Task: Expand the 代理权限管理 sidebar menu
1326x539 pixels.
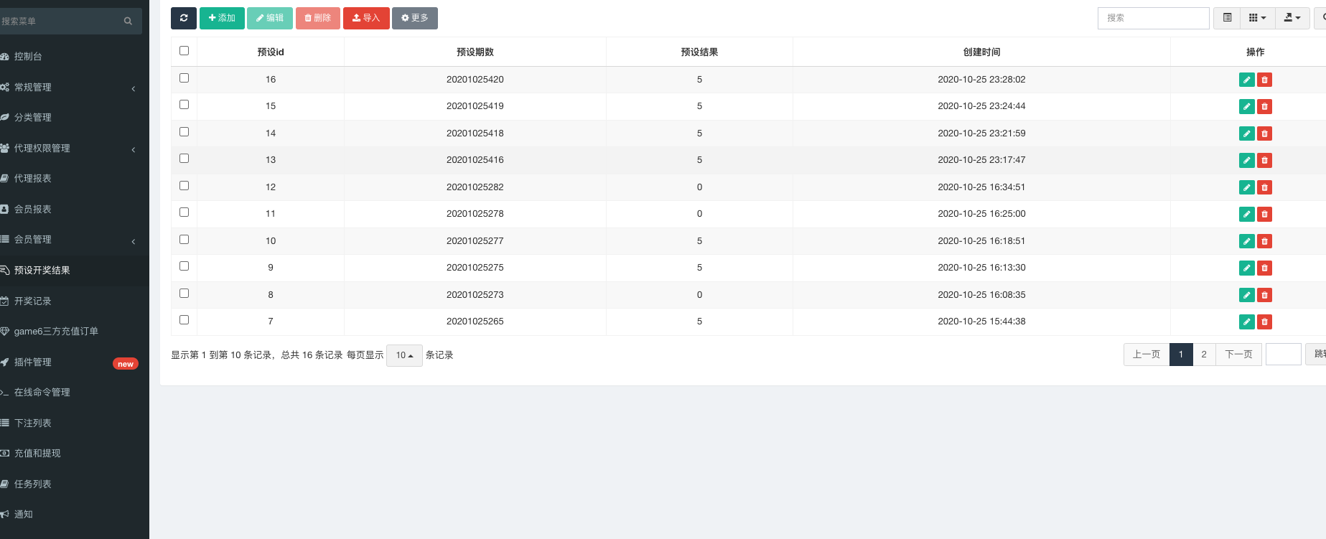Action: click(x=75, y=148)
